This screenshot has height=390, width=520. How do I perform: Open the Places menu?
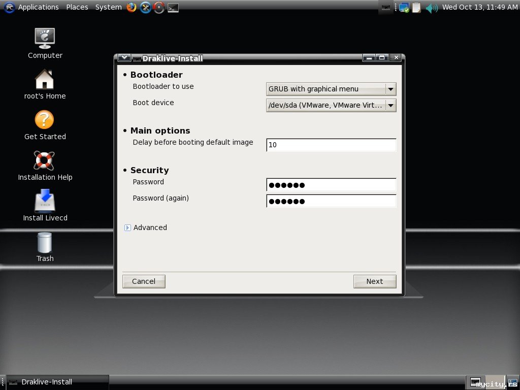pos(77,7)
